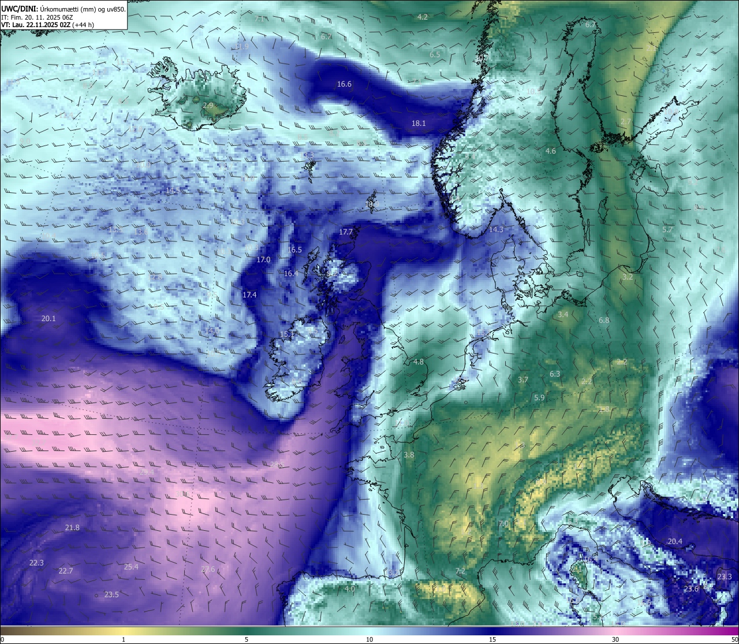Click the 22.3 value on the map
The image size is (739, 644).
point(36,563)
